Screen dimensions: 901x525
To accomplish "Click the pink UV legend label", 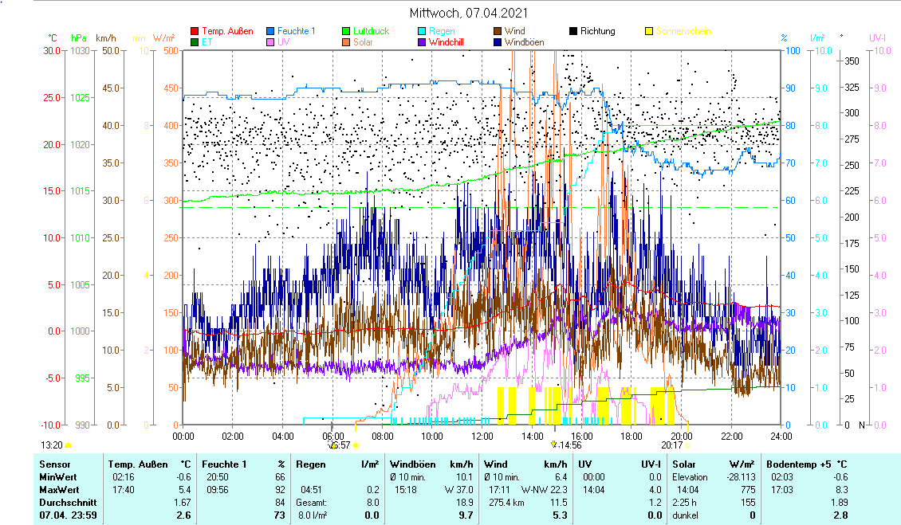I will tap(284, 42).
